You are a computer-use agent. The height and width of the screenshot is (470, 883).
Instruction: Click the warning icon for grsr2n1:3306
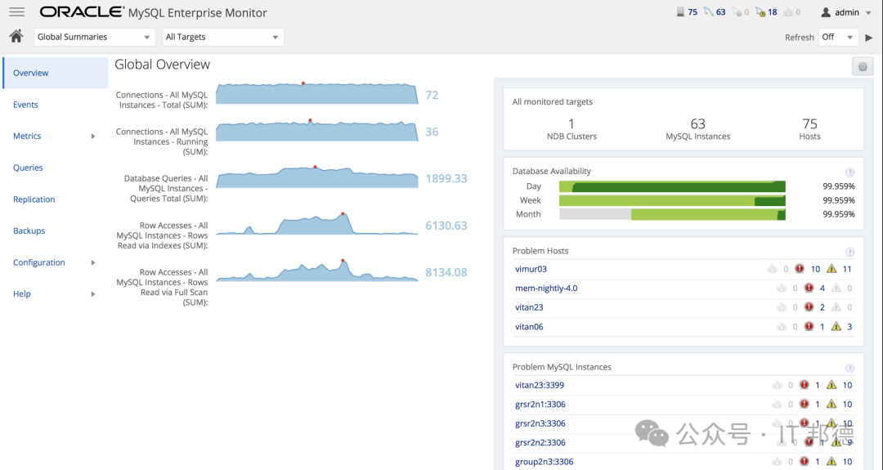[831, 404]
